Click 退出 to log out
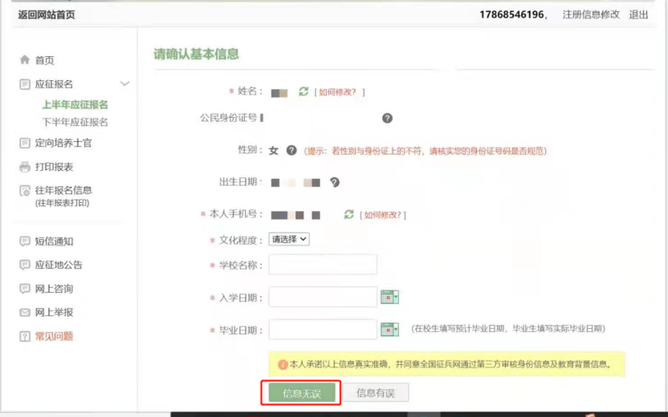The height and width of the screenshot is (417, 668). 638,14
